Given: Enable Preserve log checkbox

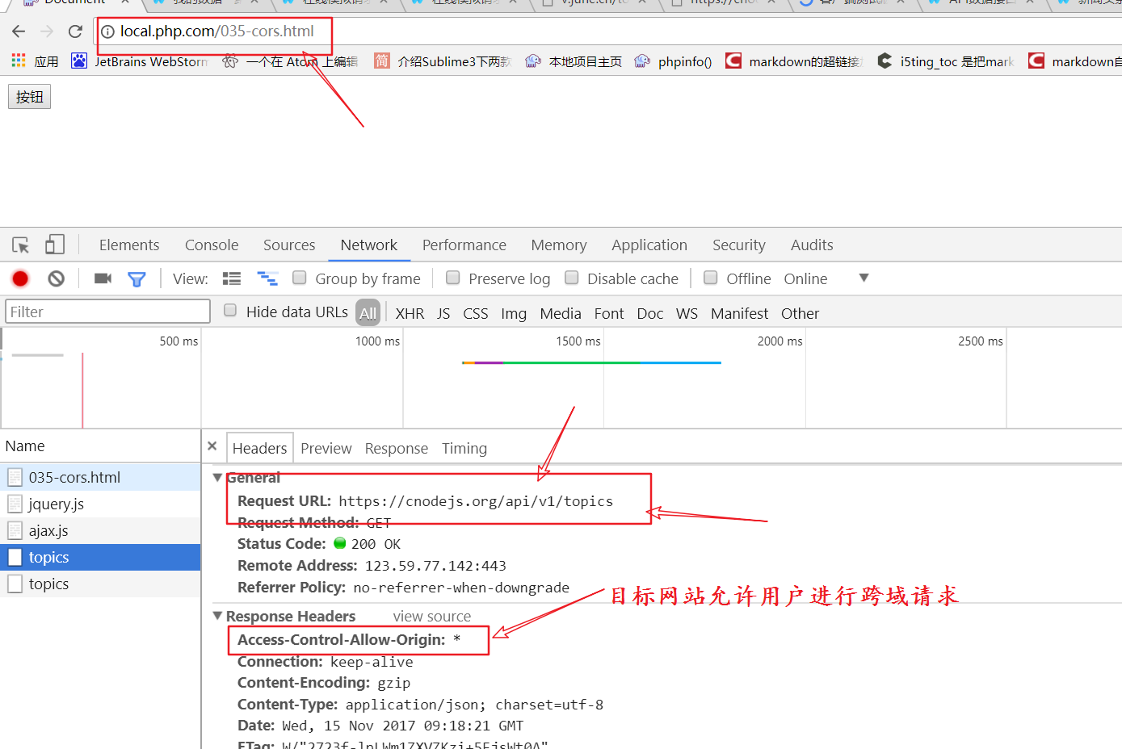Looking at the screenshot, I should click(x=453, y=278).
